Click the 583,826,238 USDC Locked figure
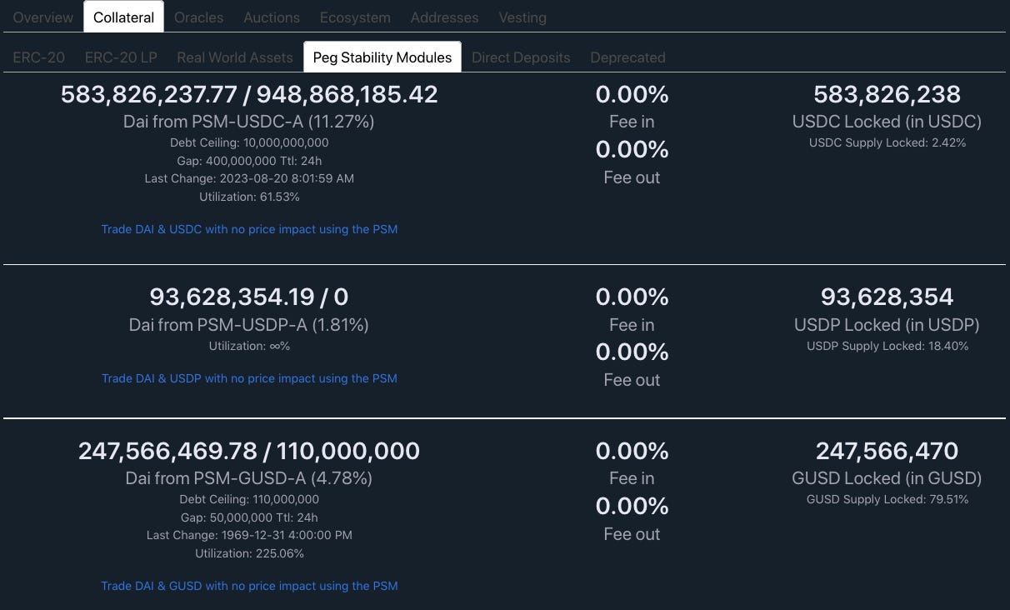 coord(887,95)
